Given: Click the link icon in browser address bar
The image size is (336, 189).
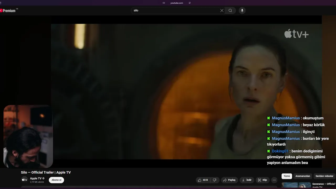Looking at the screenshot, I should (x=164, y=3).
